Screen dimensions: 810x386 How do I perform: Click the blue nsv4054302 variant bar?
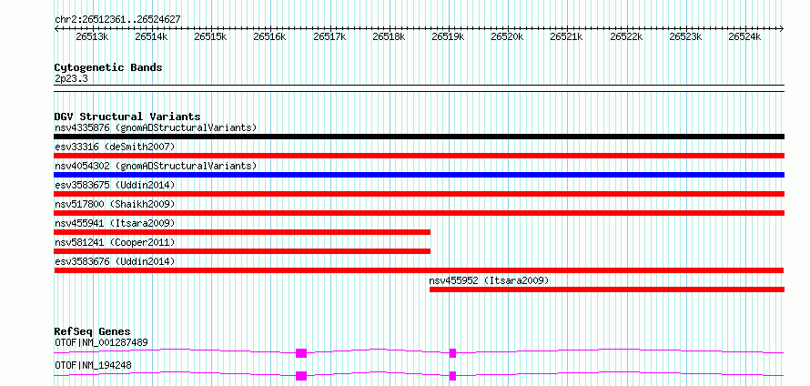420,175
